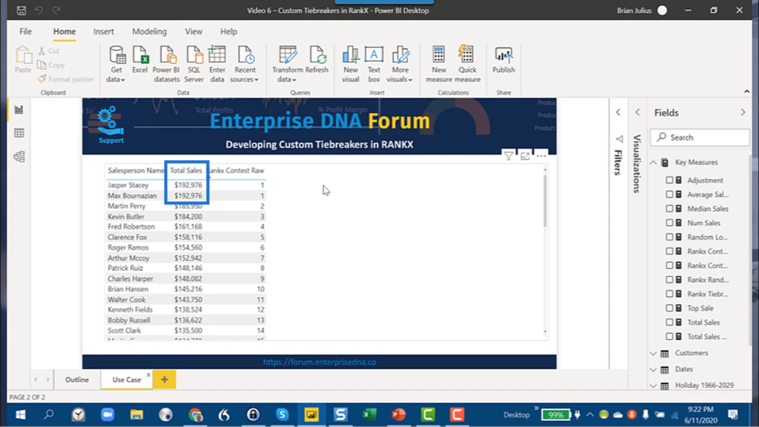Check the Top Sale box

pyautogui.click(x=669, y=308)
